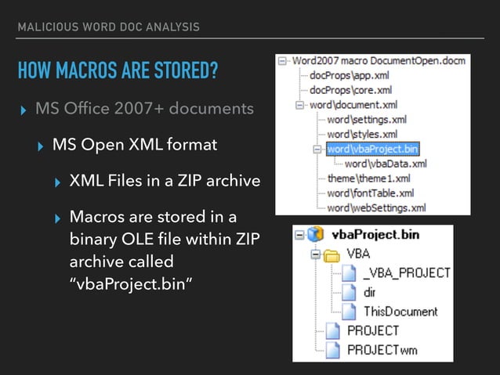Image resolution: width=500 pixels, height=375 pixels.
Task: Click the _VBA_PROJECT stream file icon
Action: (349, 272)
